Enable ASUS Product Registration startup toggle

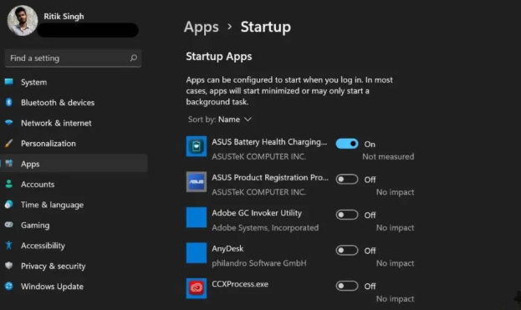[347, 179]
